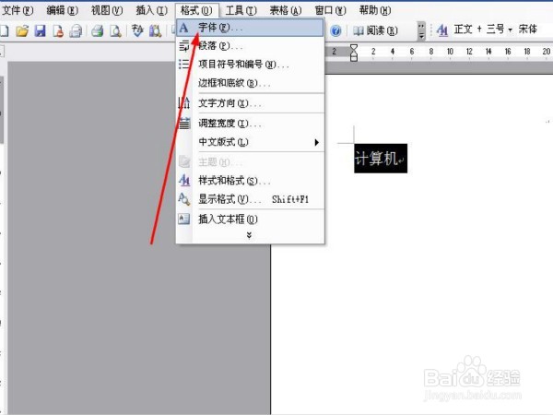Open the 窗口(W) menu

331,10
